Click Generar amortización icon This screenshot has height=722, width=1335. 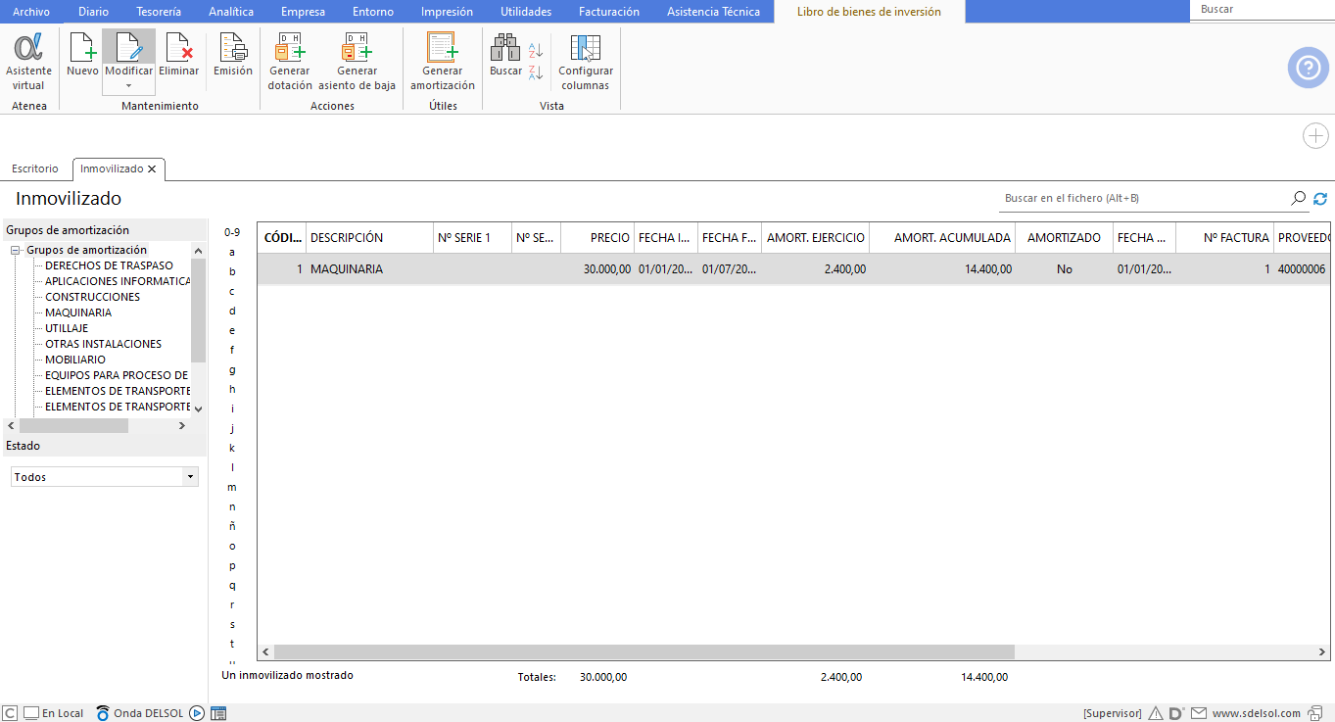click(x=443, y=47)
